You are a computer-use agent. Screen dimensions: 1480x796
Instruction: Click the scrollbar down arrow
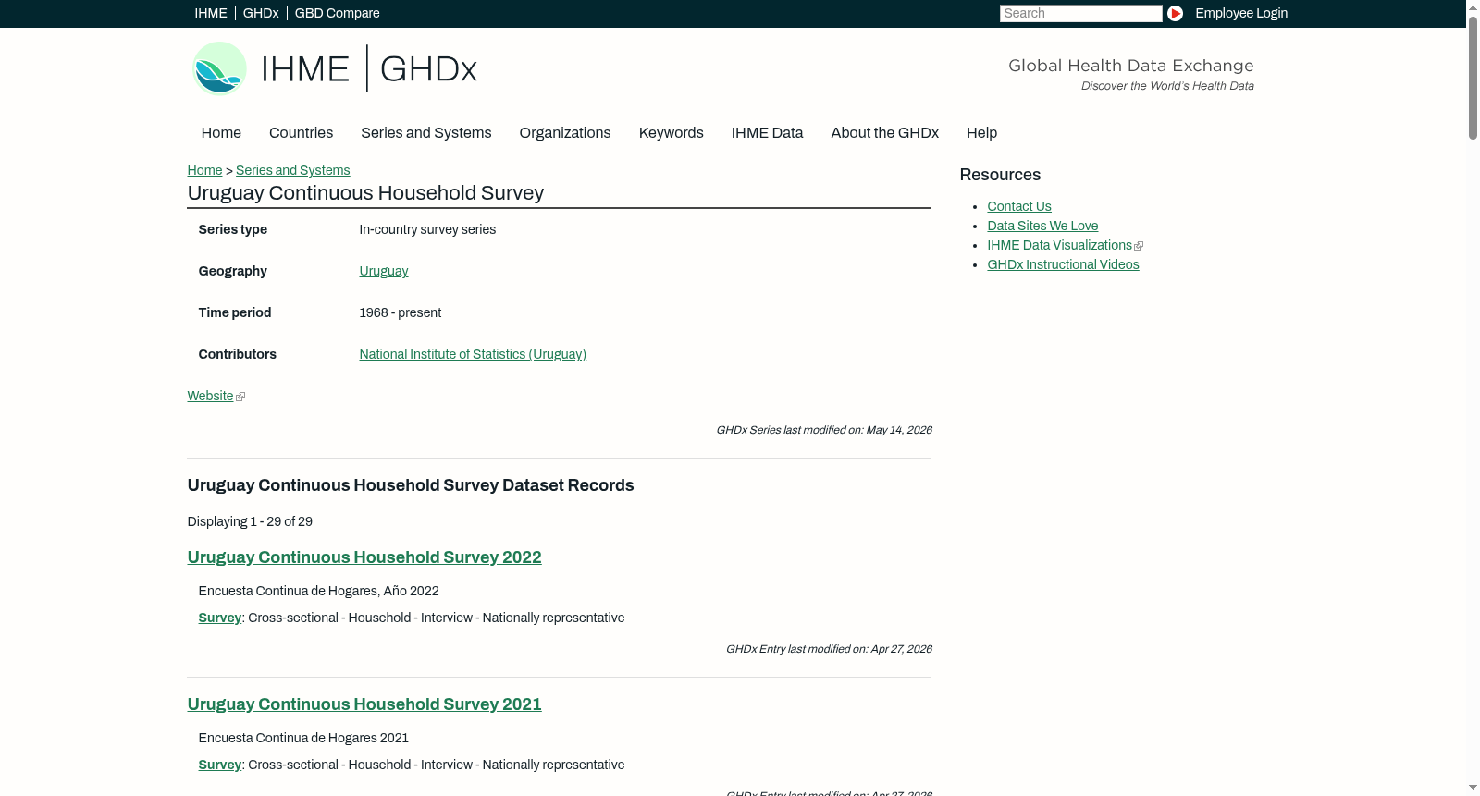(1473, 788)
